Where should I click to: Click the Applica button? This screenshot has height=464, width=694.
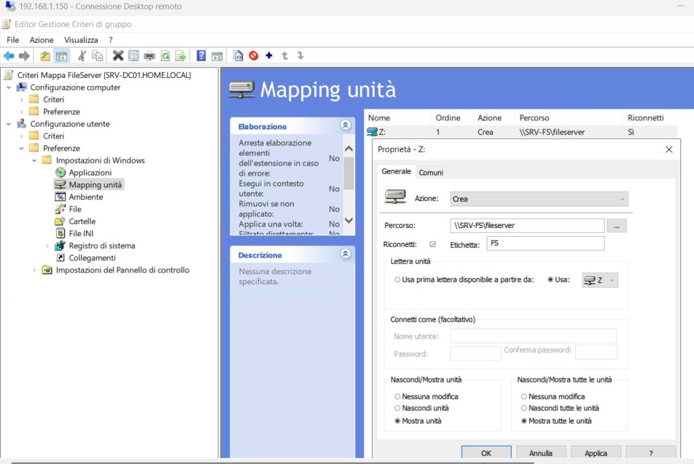[x=596, y=452]
